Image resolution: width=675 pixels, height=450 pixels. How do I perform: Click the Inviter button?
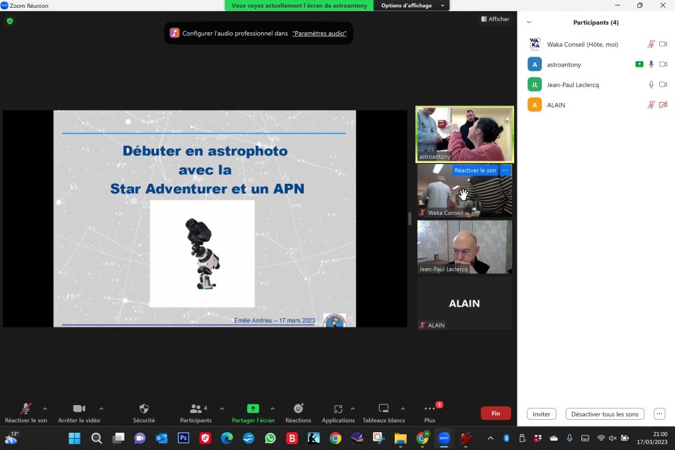click(541, 414)
